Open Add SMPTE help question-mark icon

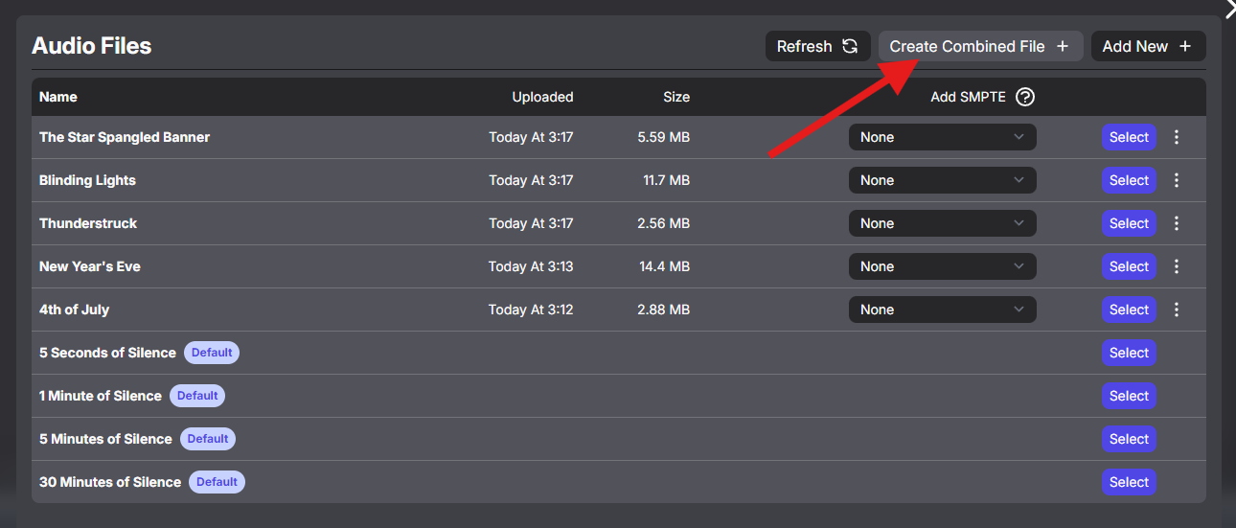(1025, 97)
